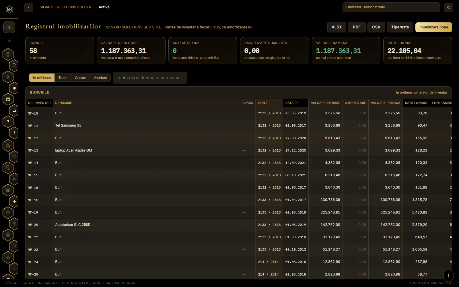Click the 'Utilizator Demonstratie' user field
This screenshot has height=287, width=459.
click(391, 7)
